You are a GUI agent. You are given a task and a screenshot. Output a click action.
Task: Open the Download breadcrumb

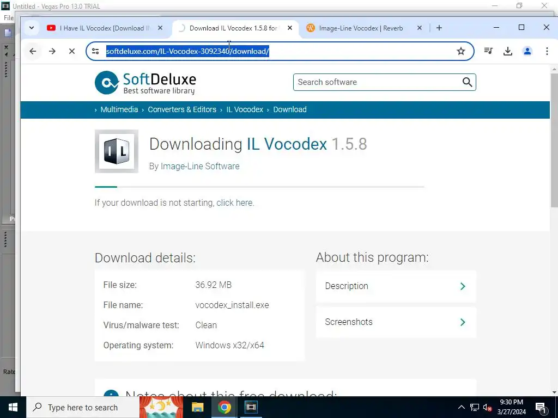click(x=290, y=109)
